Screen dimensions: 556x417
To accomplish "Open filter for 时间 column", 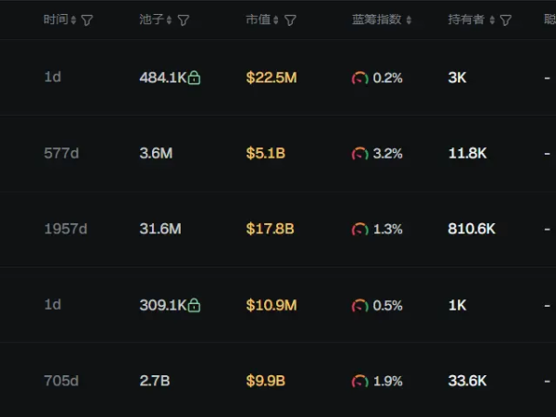I will click(87, 20).
